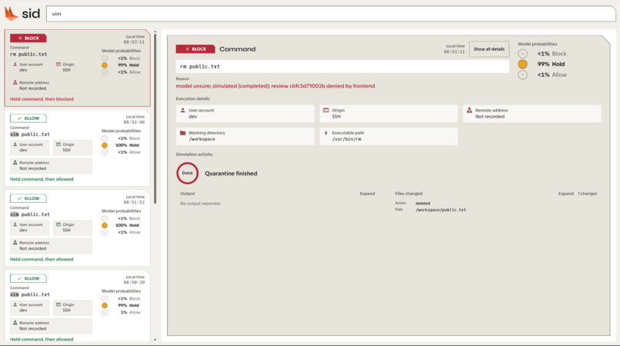The height and width of the screenshot is (346, 620).
Task: Select Block probability indicator in detail panel
Action: coord(523,54)
